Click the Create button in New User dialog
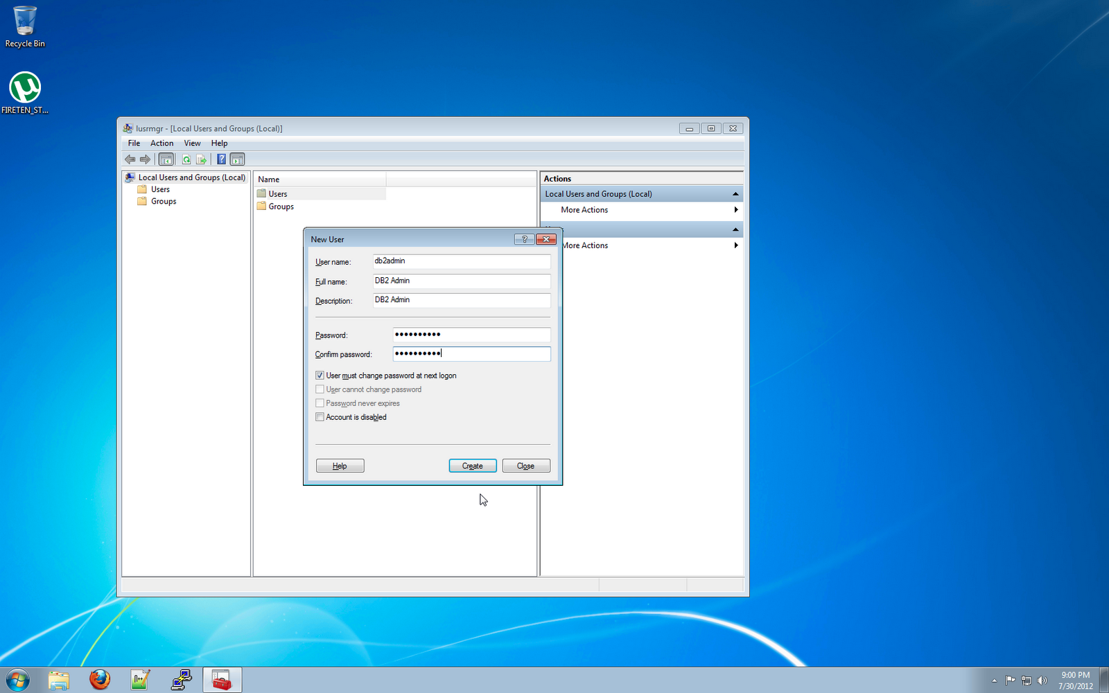 (x=472, y=465)
